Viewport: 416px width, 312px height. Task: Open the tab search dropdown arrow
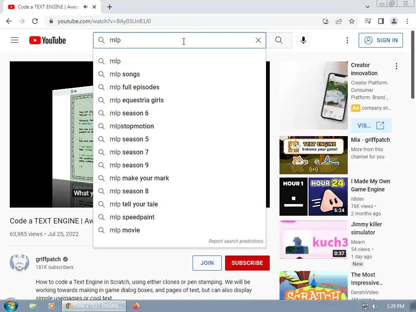pos(367,7)
